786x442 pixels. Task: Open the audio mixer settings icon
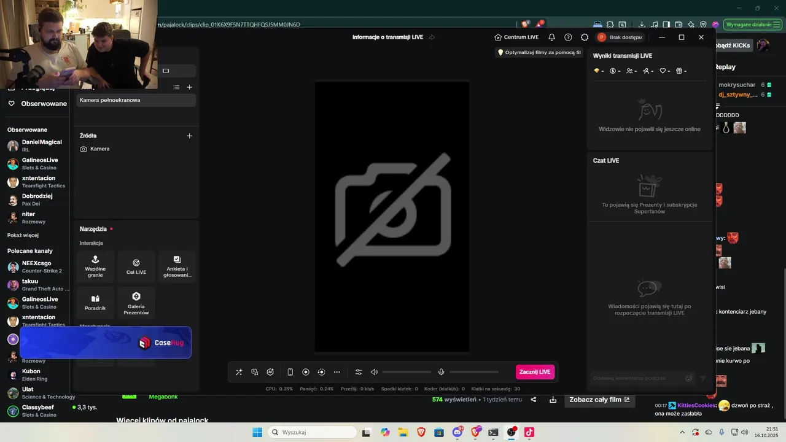point(359,372)
